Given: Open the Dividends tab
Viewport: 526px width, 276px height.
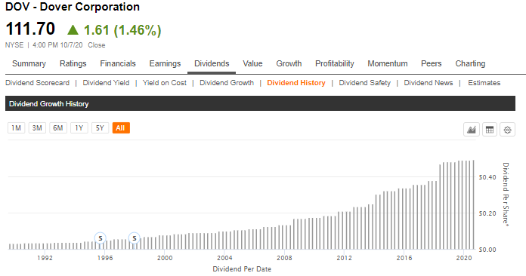Looking at the screenshot, I should coord(212,63).
